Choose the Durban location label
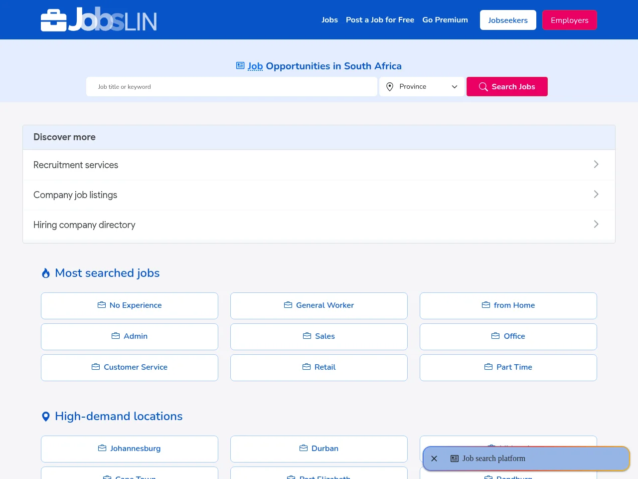Image resolution: width=638 pixels, height=479 pixels. coord(325,449)
